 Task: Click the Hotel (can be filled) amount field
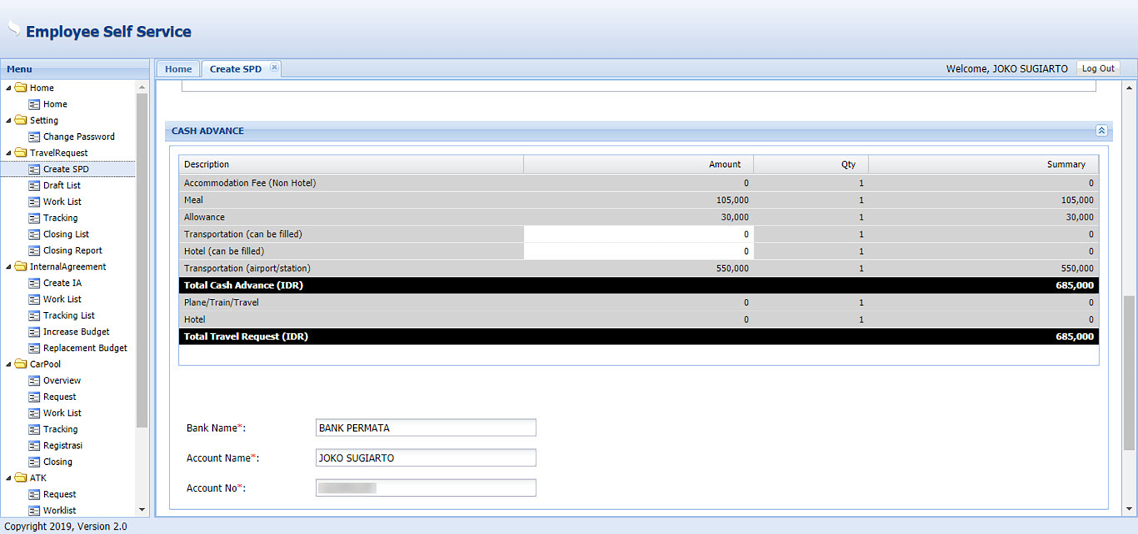click(638, 252)
